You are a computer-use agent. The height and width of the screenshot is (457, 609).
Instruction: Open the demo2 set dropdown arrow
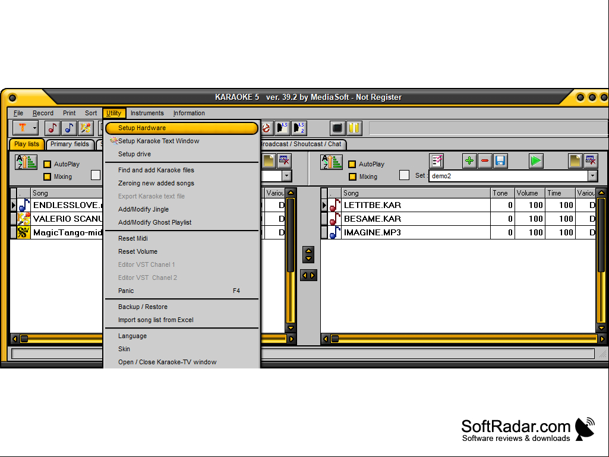[x=592, y=176]
